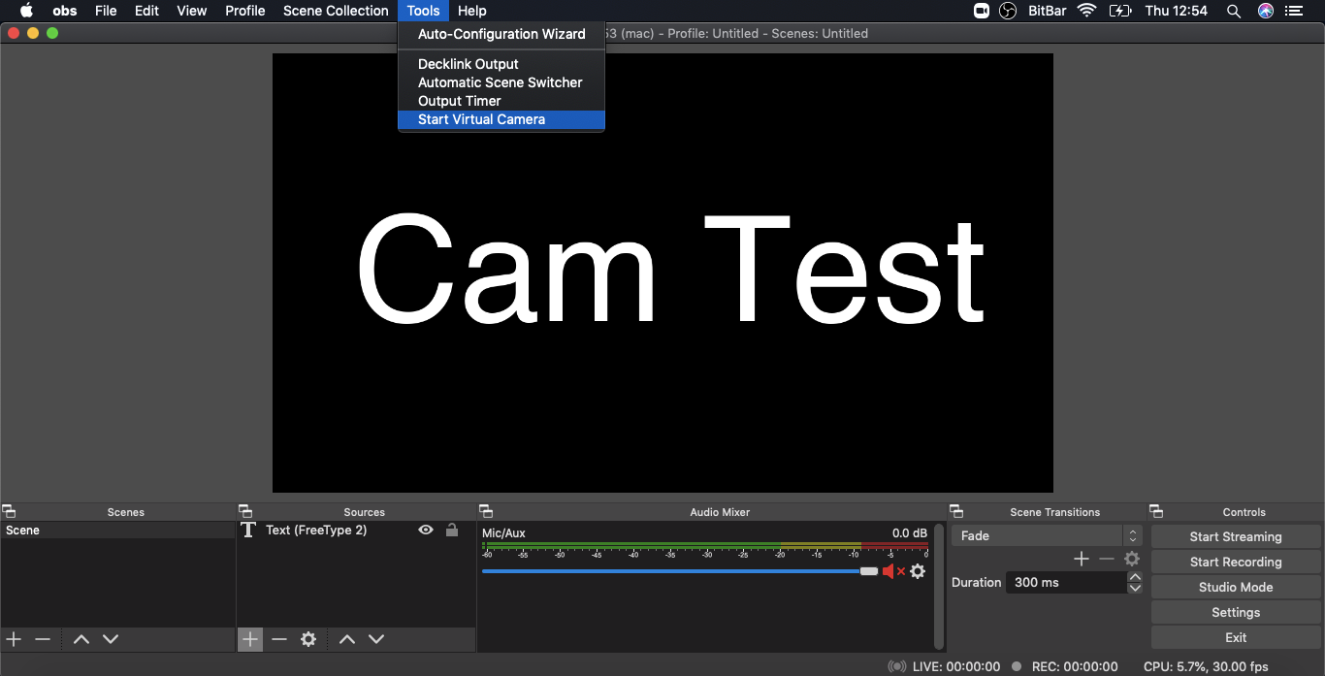Click the Siri icon in menu bar

coord(1265,11)
